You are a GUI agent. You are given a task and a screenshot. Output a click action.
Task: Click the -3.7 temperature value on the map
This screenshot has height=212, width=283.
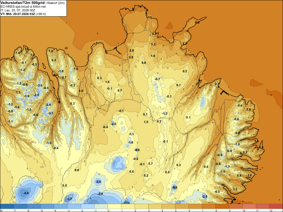[x=69, y=199]
